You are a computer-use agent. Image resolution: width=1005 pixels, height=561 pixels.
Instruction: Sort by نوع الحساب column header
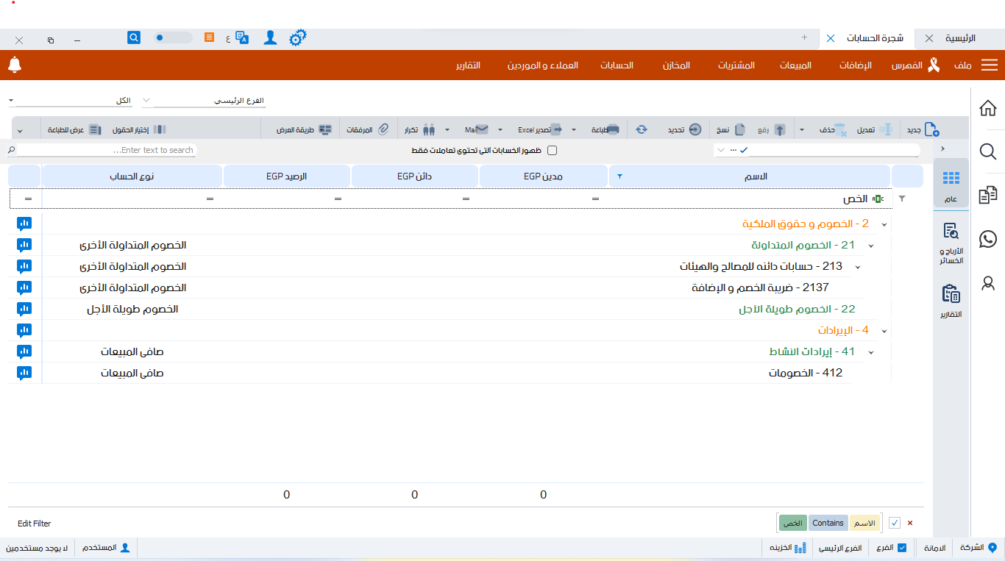point(132,176)
